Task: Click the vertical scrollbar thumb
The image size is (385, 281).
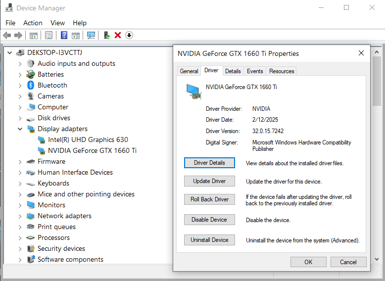Action: (377, 81)
